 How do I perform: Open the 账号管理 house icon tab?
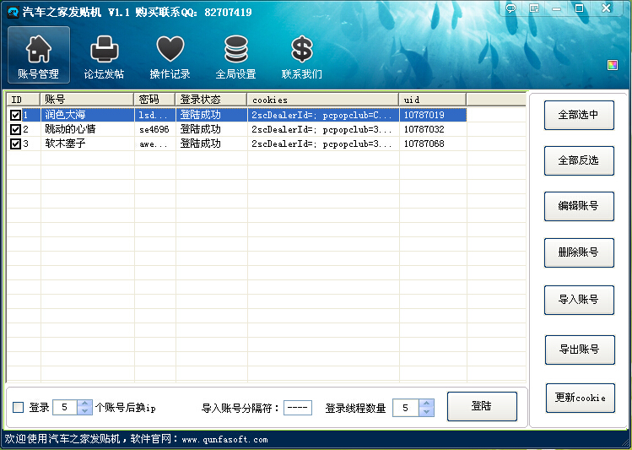tap(39, 56)
